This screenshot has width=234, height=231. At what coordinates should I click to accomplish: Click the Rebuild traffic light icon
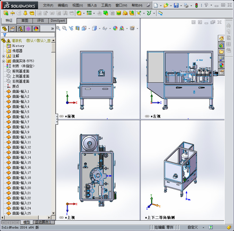point(197,5)
